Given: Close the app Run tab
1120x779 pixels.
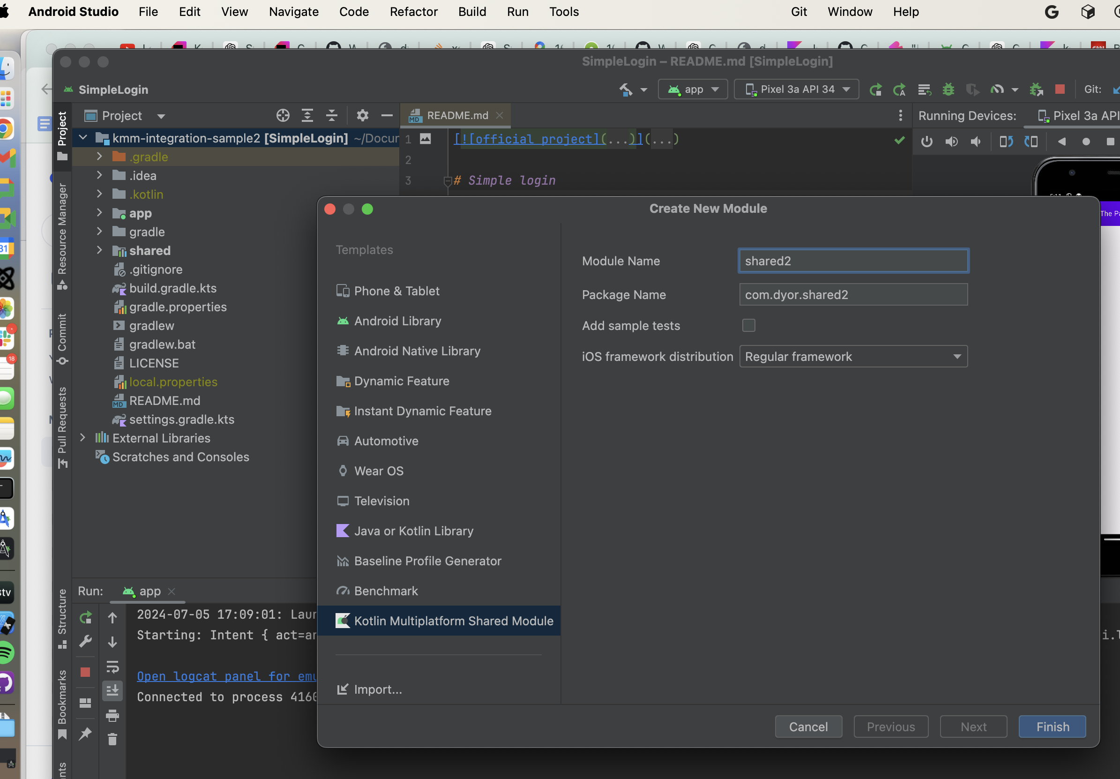Looking at the screenshot, I should (x=171, y=591).
